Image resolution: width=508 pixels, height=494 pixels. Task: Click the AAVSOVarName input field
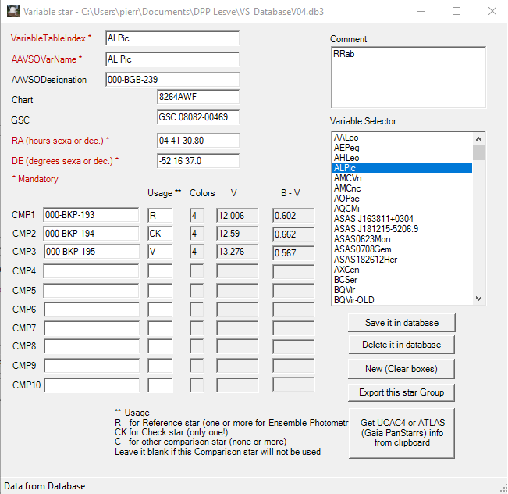click(172, 59)
